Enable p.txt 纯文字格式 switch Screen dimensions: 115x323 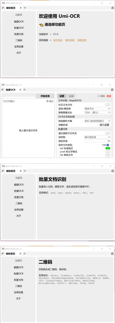pos(108,152)
